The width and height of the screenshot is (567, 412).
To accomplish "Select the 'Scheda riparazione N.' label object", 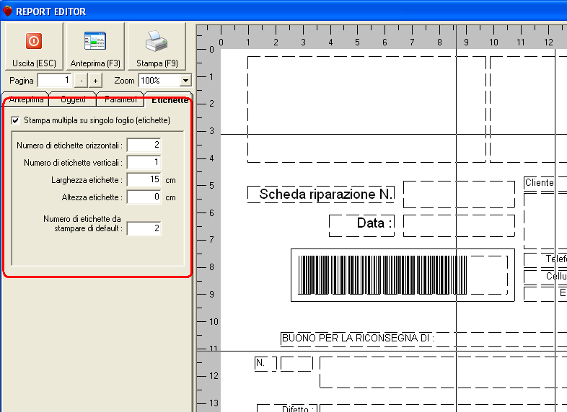I will coord(321,194).
